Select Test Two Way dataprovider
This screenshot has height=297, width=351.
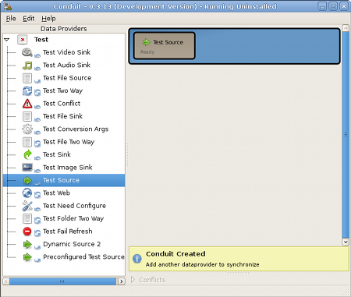pyautogui.click(x=62, y=90)
